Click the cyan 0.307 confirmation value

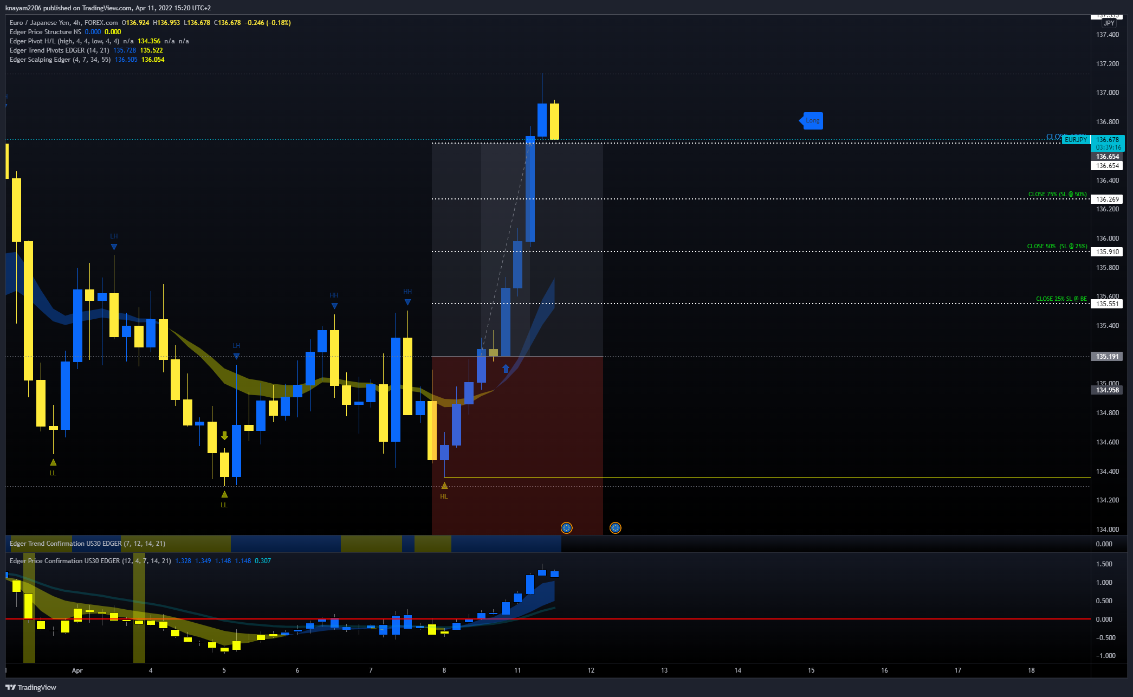[263, 561]
